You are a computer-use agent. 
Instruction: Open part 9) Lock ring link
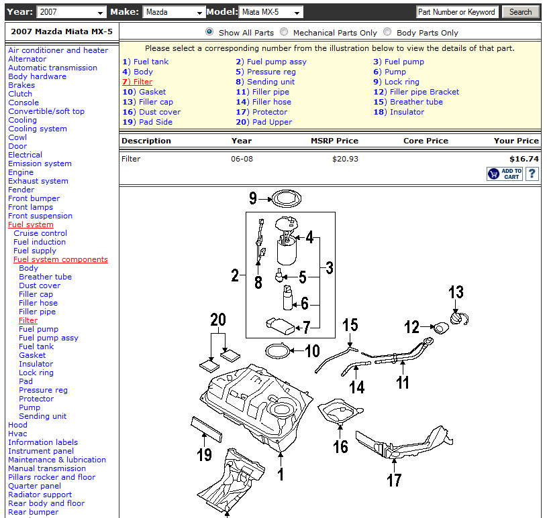click(396, 82)
